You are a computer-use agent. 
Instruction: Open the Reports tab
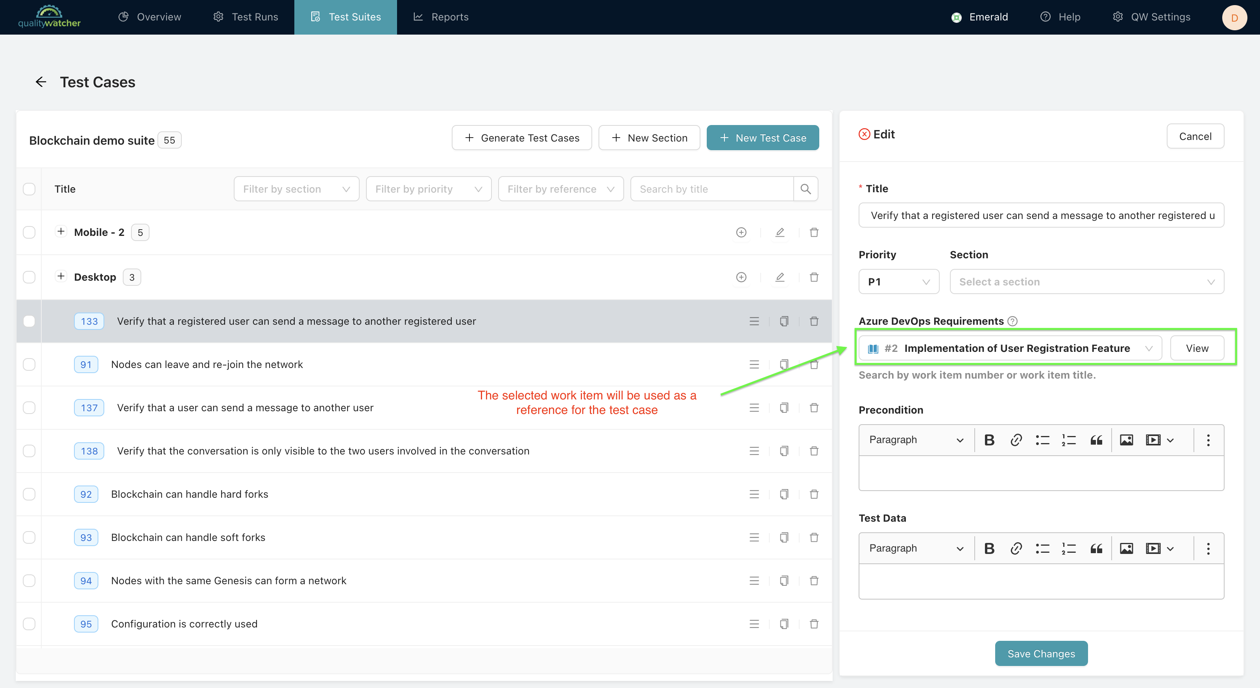click(441, 17)
